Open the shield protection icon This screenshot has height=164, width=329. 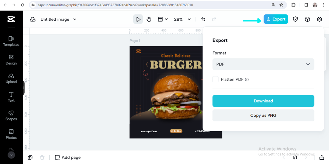point(295,19)
